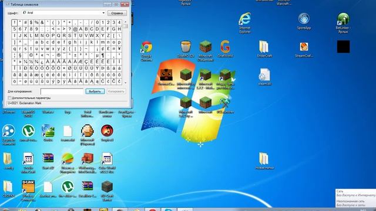Select the solid black square desktop icon

pos(343,46)
